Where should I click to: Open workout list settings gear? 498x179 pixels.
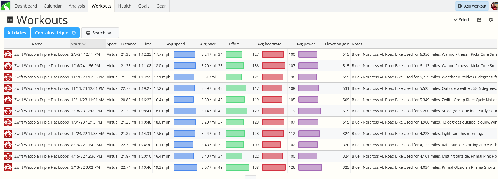click(491, 20)
